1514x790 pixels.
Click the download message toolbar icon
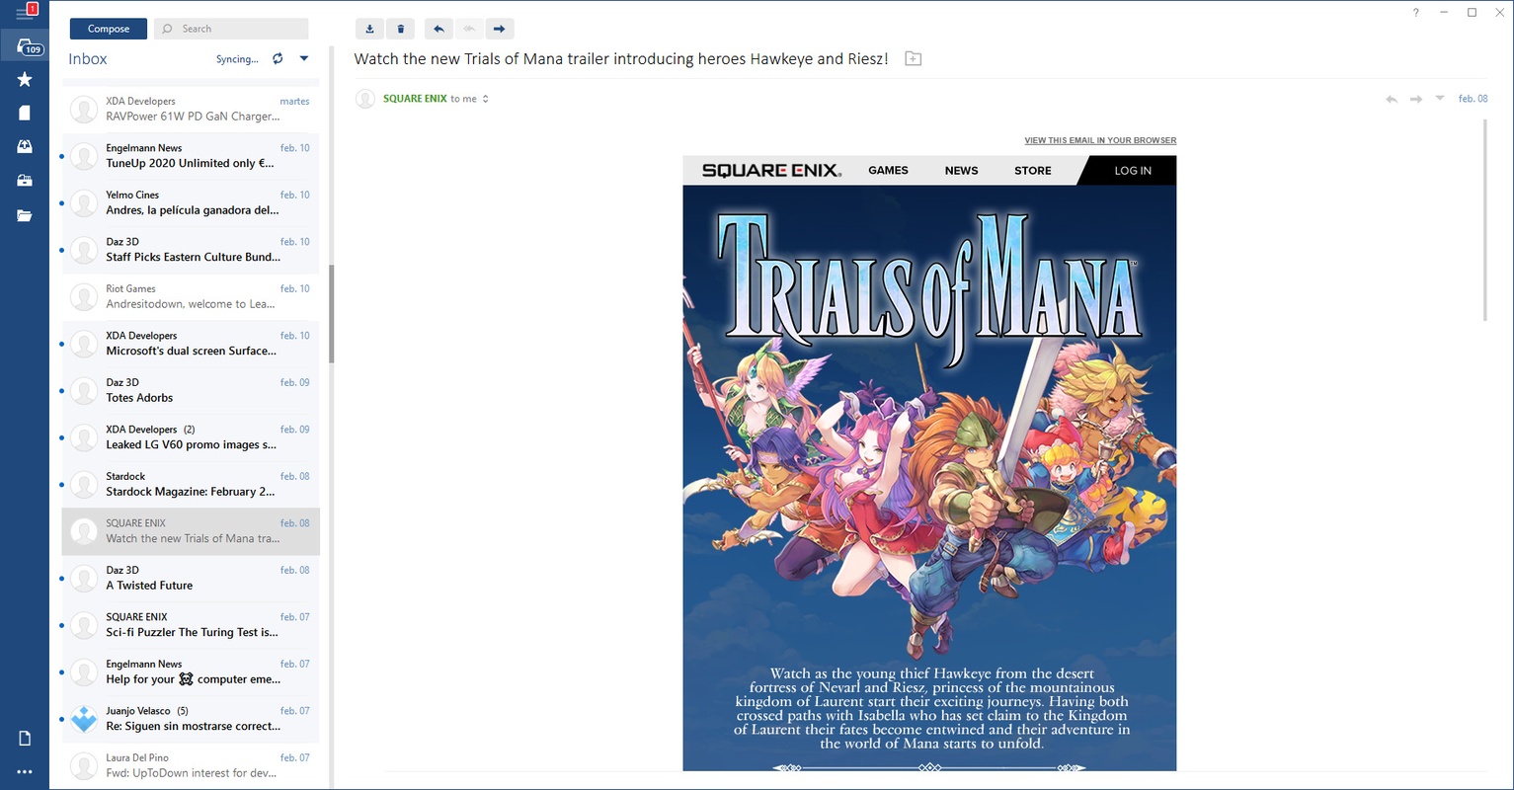coord(369,29)
